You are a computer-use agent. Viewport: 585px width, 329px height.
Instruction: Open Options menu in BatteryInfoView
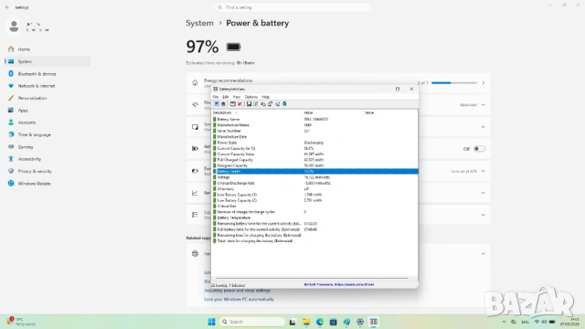251,97
